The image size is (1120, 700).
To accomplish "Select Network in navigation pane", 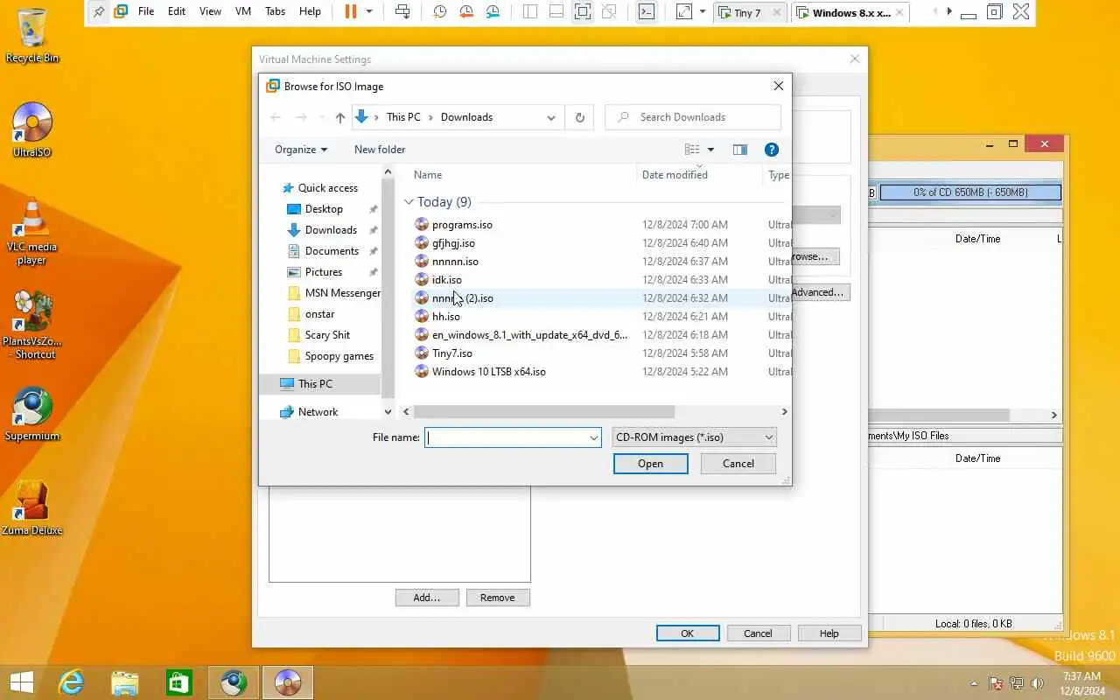I will point(318,412).
